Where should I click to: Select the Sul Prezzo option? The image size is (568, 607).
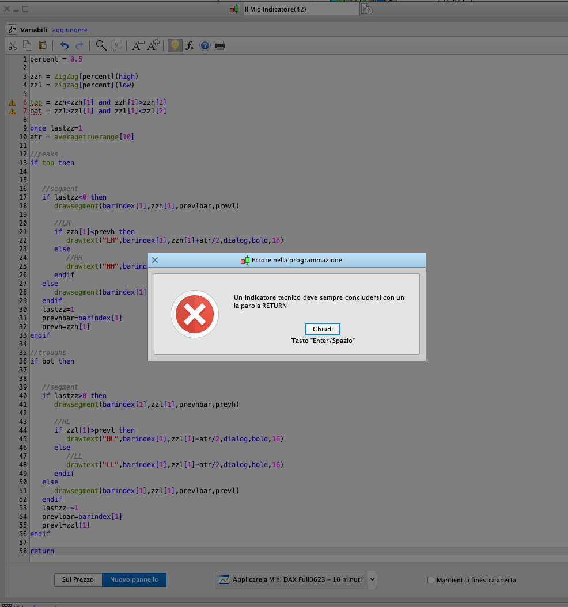[78, 579]
